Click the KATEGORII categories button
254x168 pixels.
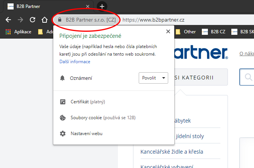201,77
